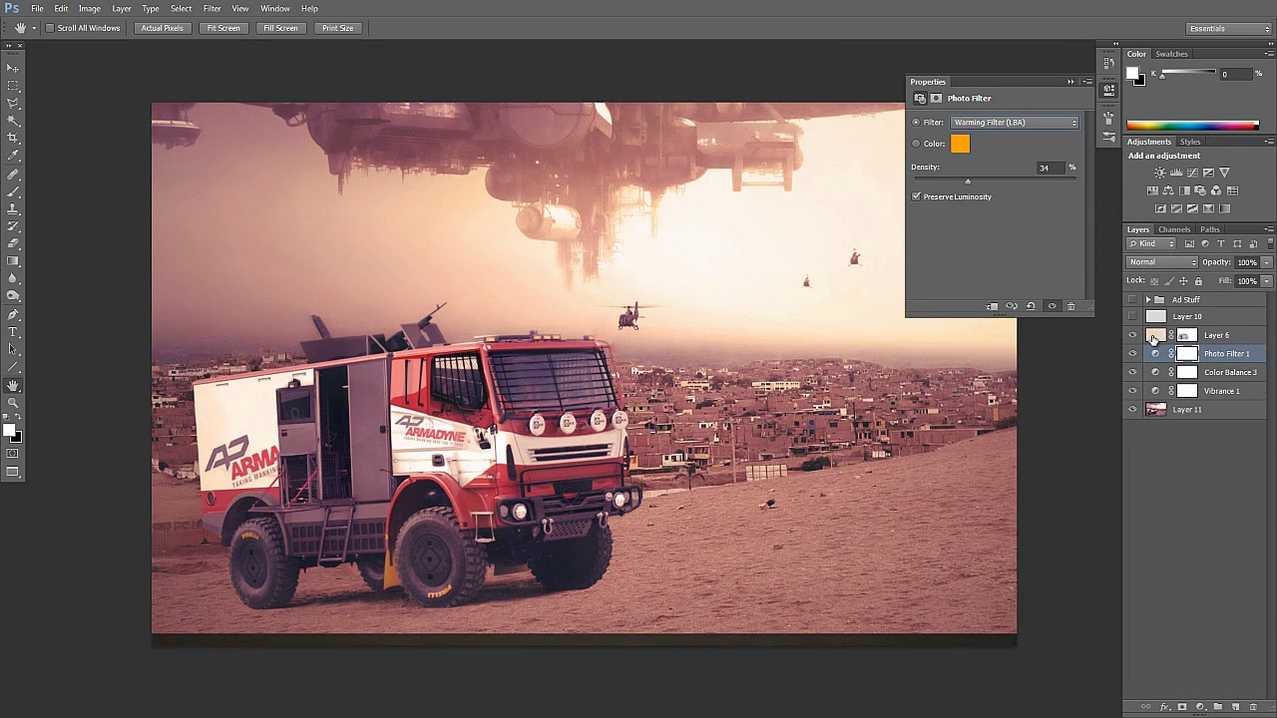Enable the Scroll All Windows checkbox
Image resolution: width=1277 pixels, height=718 pixels.
50,28
